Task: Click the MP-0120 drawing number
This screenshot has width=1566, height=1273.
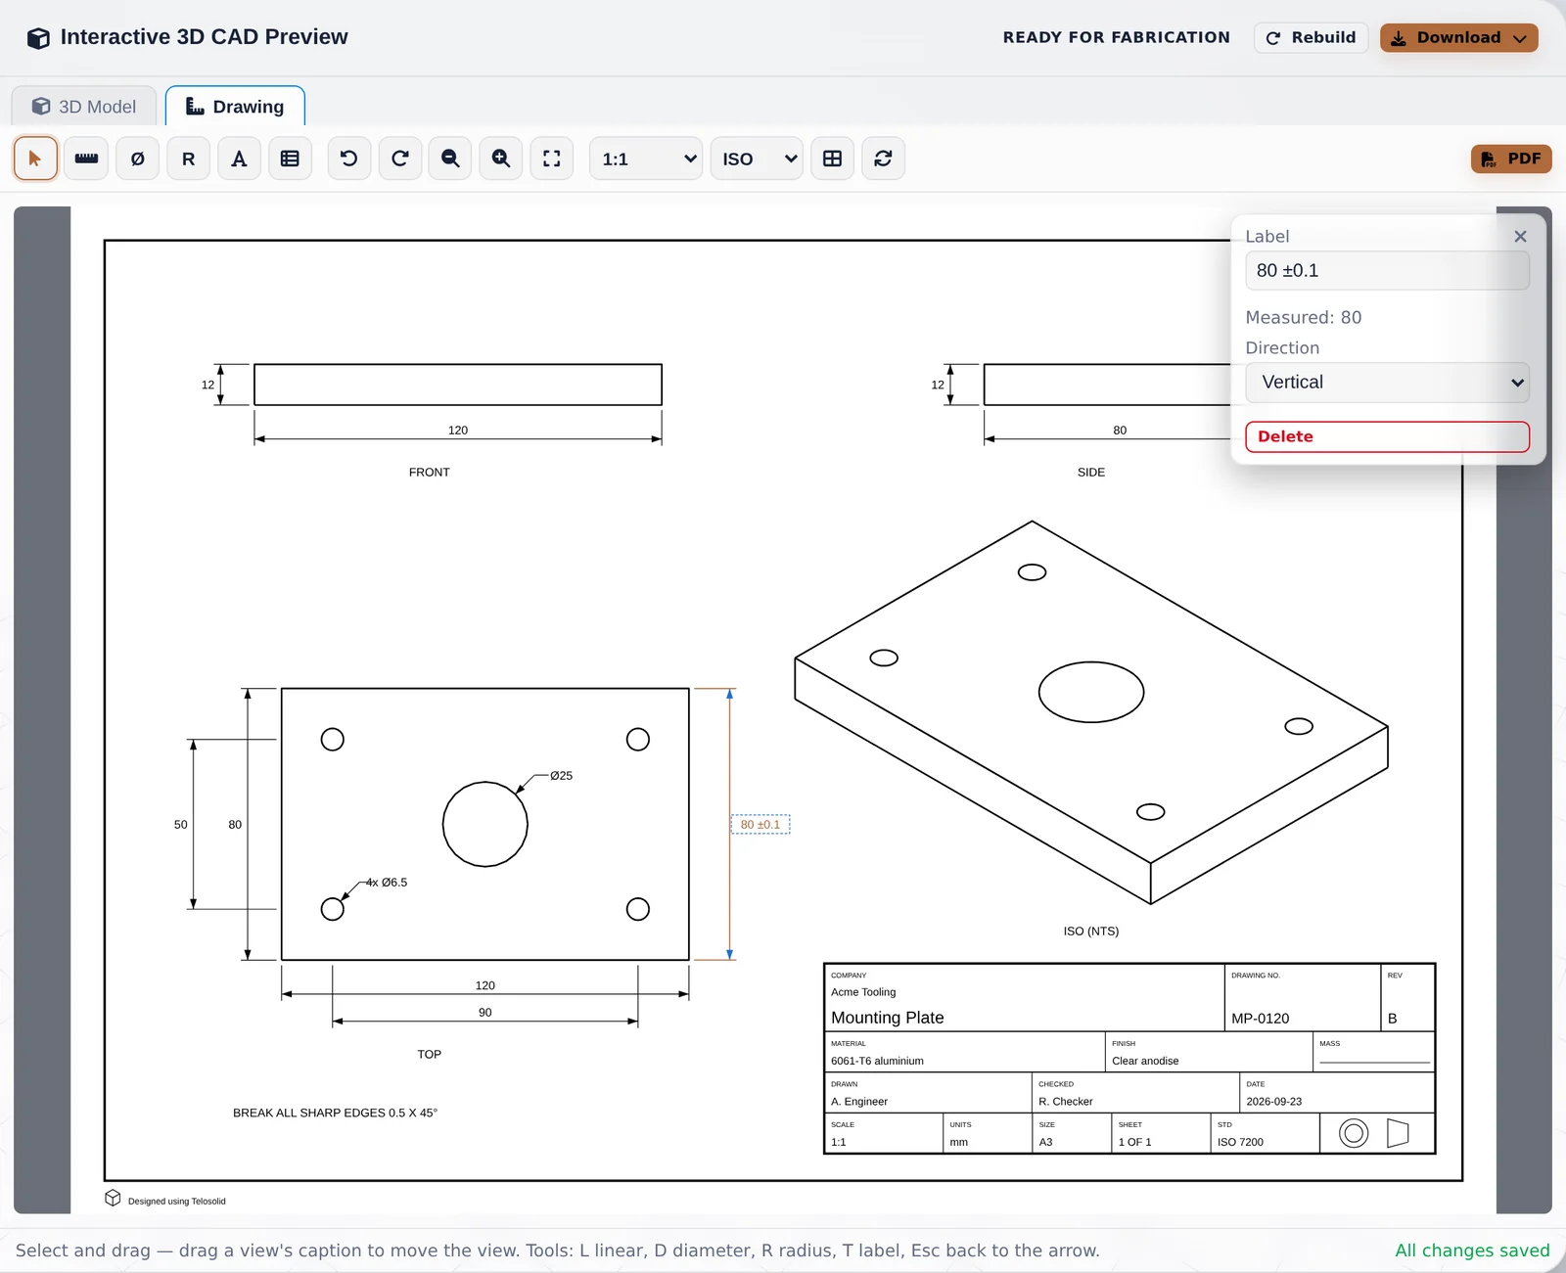Action: click(1261, 1019)
